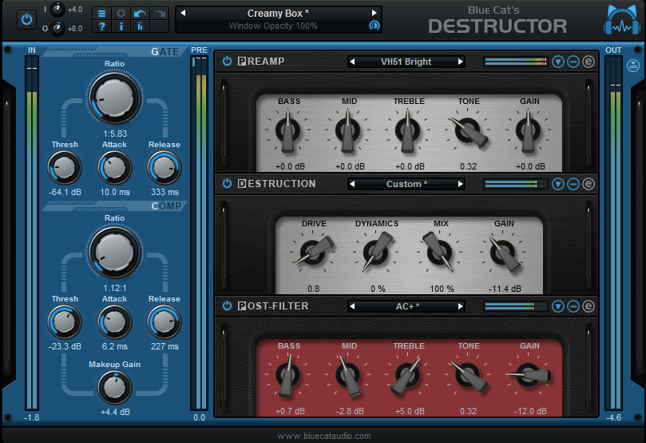Select previous Destruction preset before Custom

pos(352,184)
